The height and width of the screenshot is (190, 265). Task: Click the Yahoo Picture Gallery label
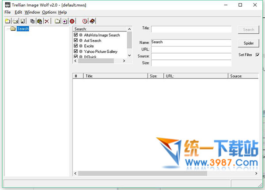(x=101, y=51)
